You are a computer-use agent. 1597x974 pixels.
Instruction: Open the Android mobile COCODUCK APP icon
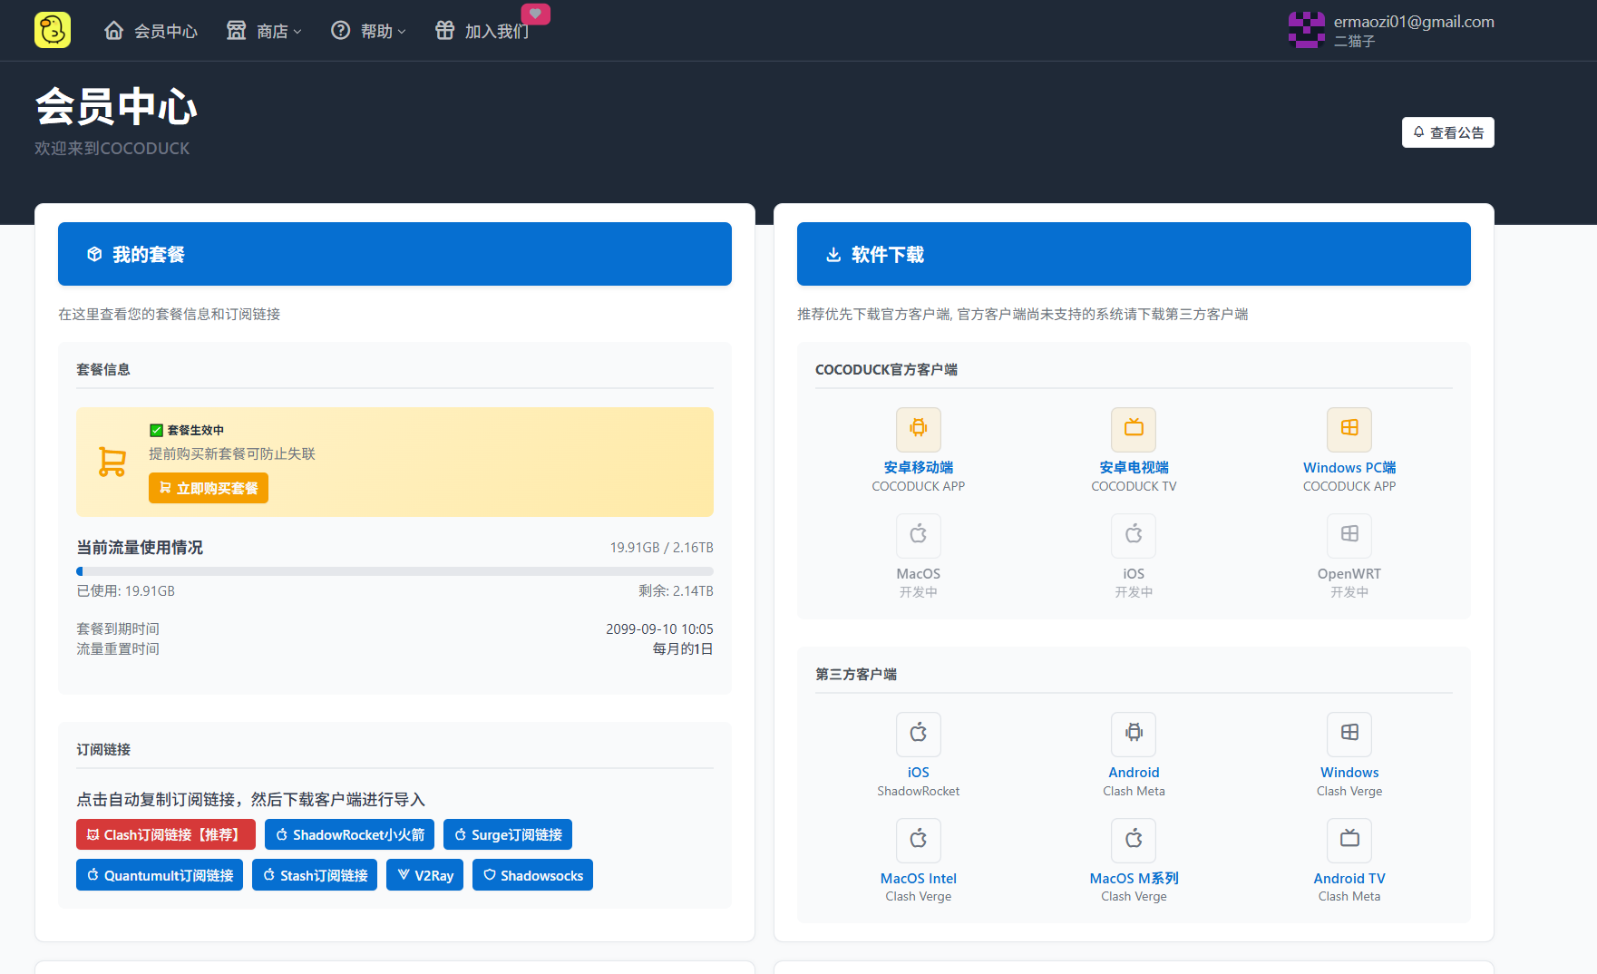pos(918,429)
